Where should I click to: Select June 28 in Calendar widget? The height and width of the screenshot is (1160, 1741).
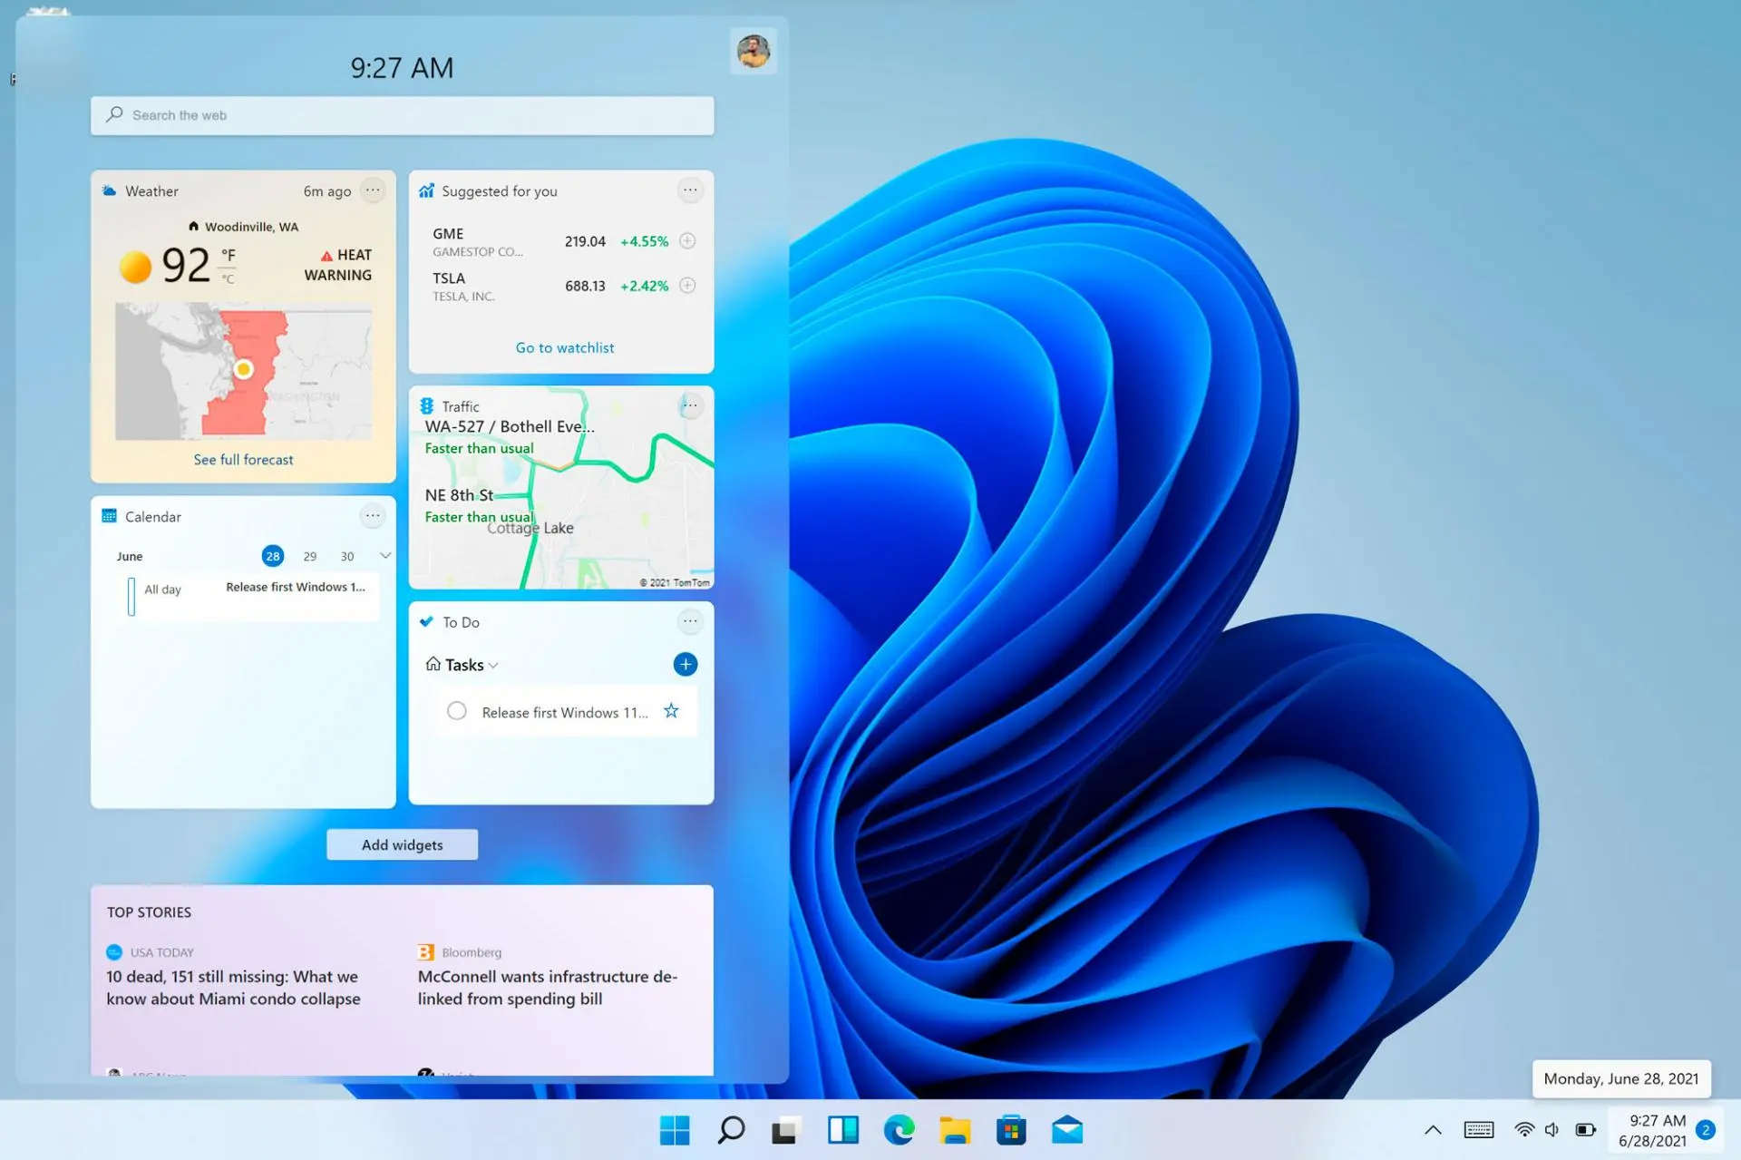[x=273, y=556]
